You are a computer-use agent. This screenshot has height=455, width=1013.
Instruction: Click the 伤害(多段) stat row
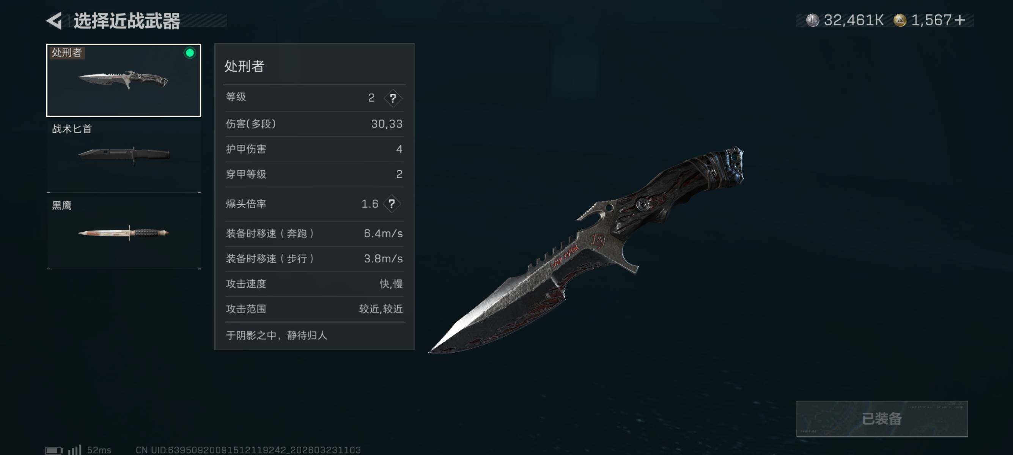tap(314, 124)
